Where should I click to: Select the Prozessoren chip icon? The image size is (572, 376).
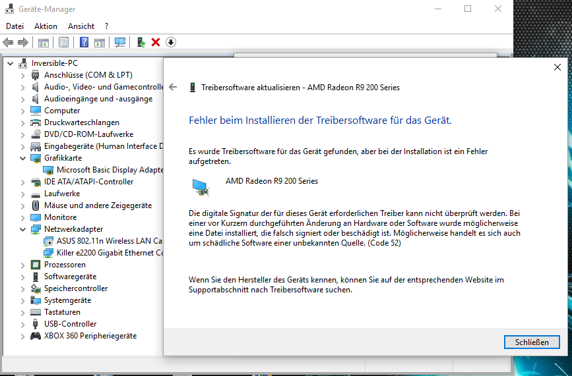click(x=36, y=265)
